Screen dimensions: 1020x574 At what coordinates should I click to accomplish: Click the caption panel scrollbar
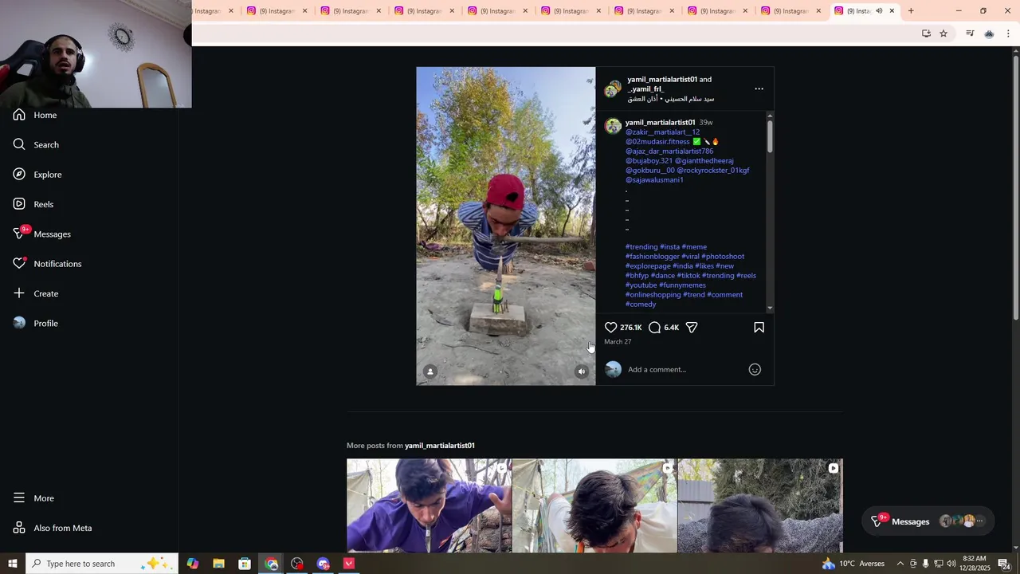pyautogui.click(x=770, y=136)
